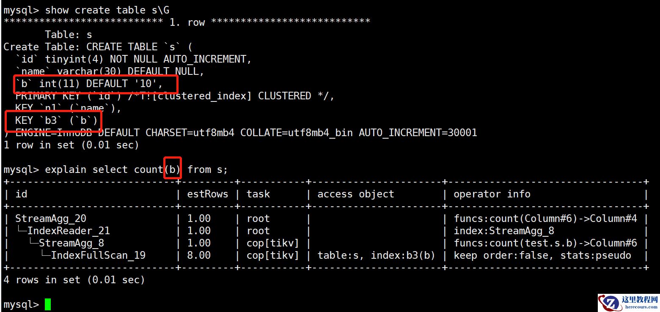Click the 'table:s, index:b3(b)' cell
This screenshot has height=312, width=660.
376,255
